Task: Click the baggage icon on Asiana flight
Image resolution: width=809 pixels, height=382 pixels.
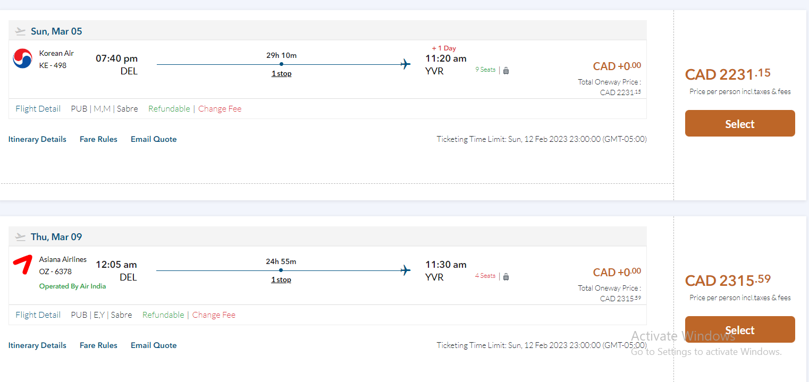Action: [506, 276]
